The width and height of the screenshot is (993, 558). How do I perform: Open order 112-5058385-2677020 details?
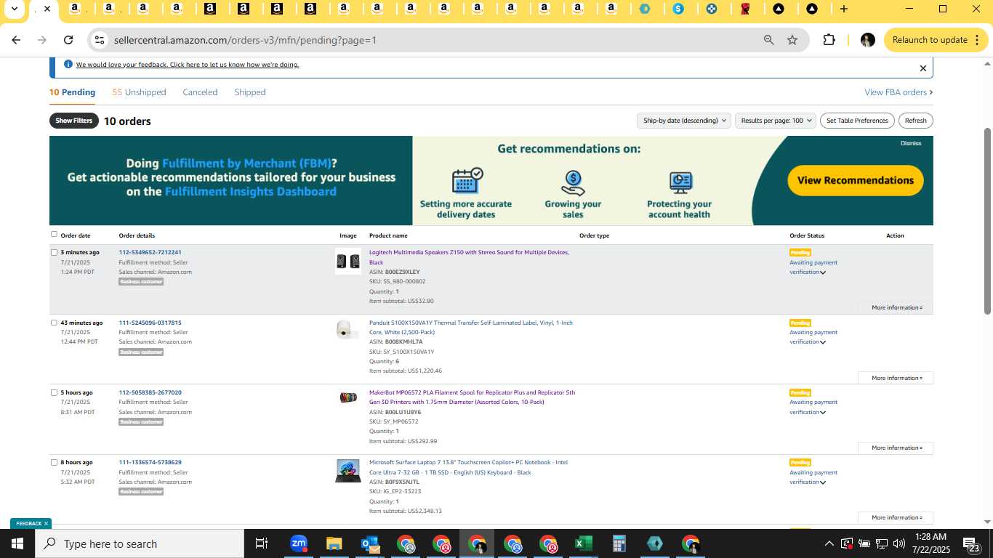click(150, 392)
